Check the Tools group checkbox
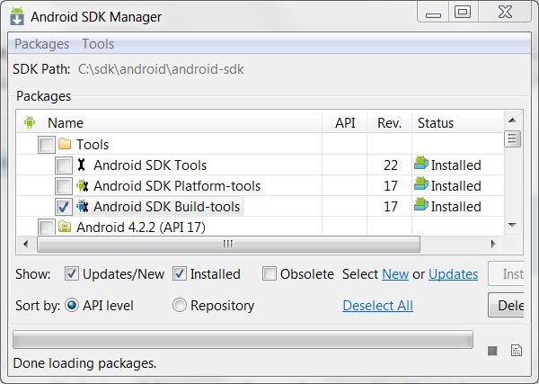 point(46,145)
